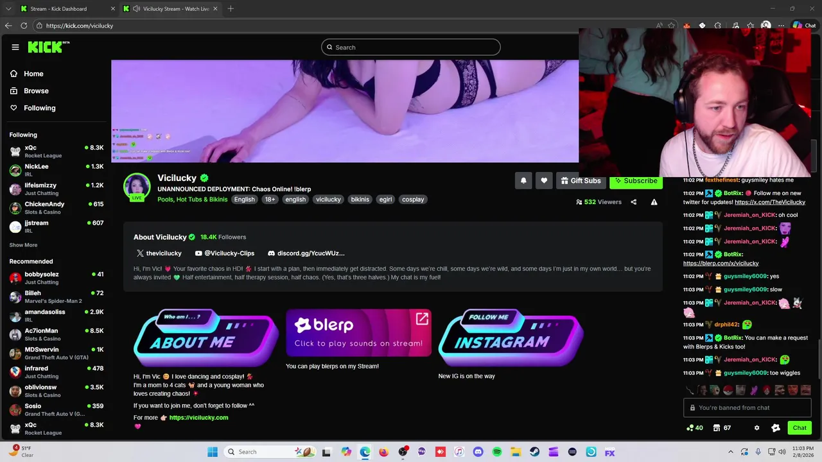Open Discord from the taskbar
This screenshot has width=822, height=462.
pos(478,452)
